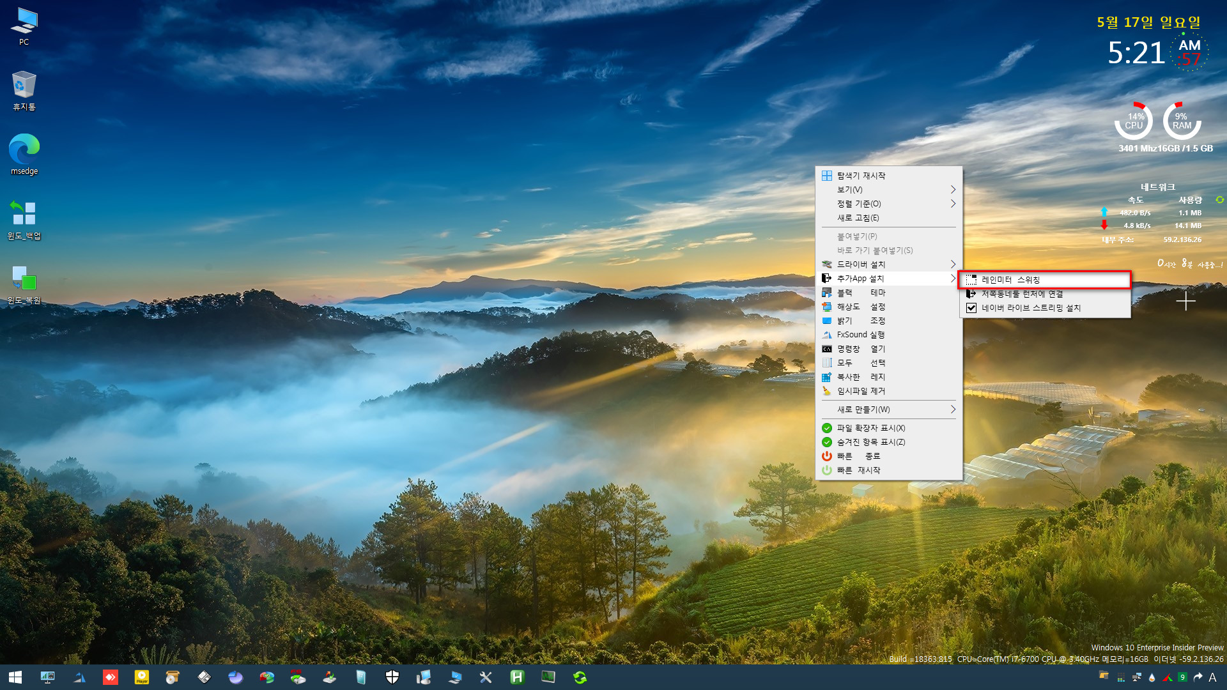This screenshot has height=690, width=1227.
Task: Click the red AnyDesk taskbar icon
Action: (x=111, y=677)
